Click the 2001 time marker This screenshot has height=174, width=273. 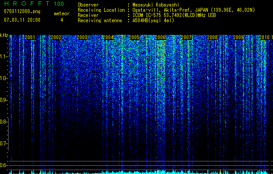[30, 37]
